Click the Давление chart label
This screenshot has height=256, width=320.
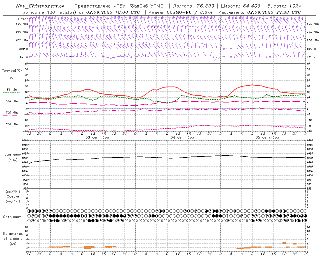(13, 154)
